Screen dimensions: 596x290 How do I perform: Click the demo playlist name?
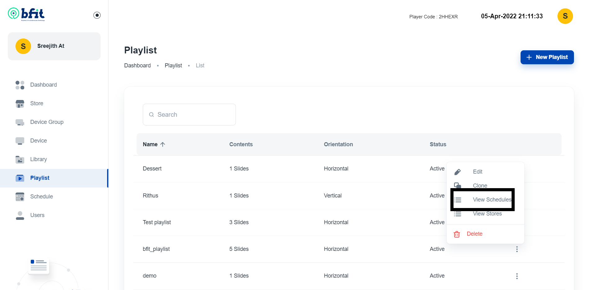point(150,276)
